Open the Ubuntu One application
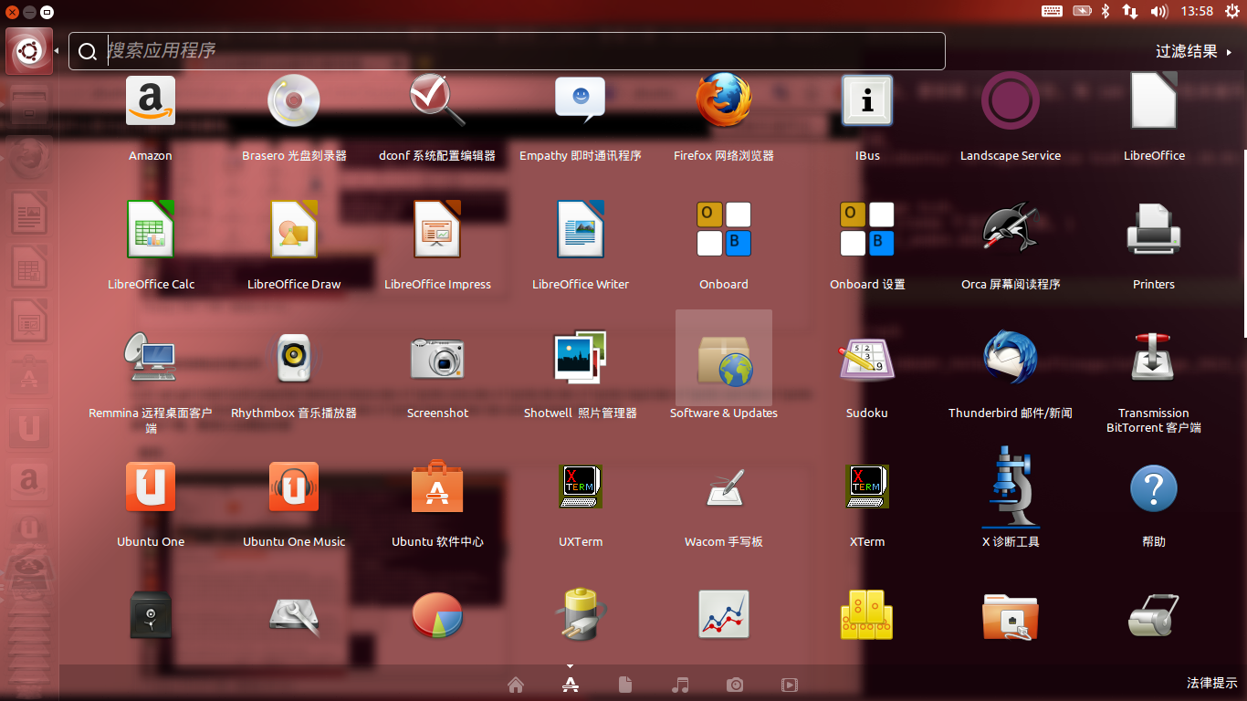 (x=151, y=487)
